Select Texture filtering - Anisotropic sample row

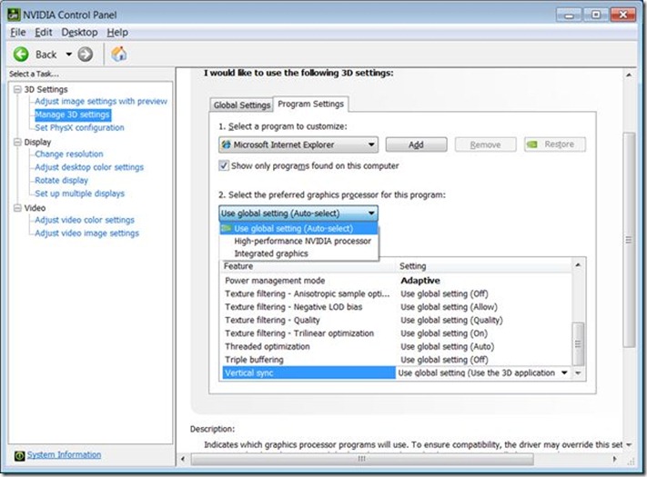[x=396, y=293]
